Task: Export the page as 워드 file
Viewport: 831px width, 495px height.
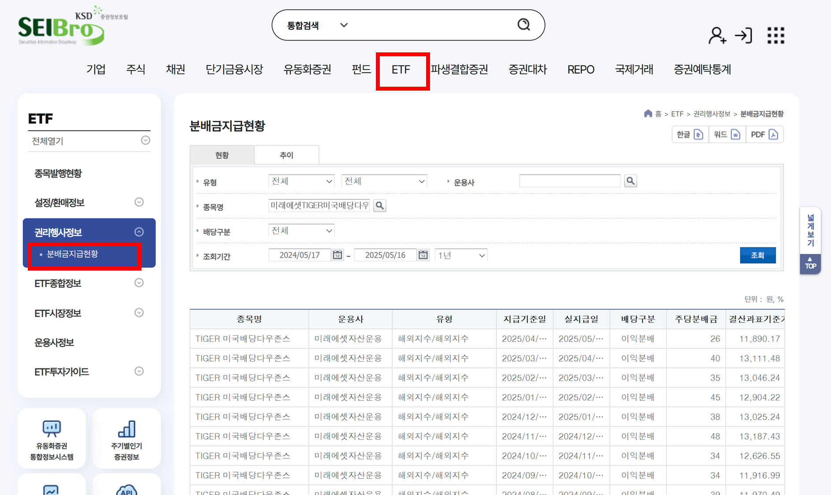Action: click(x=727, y=134)
